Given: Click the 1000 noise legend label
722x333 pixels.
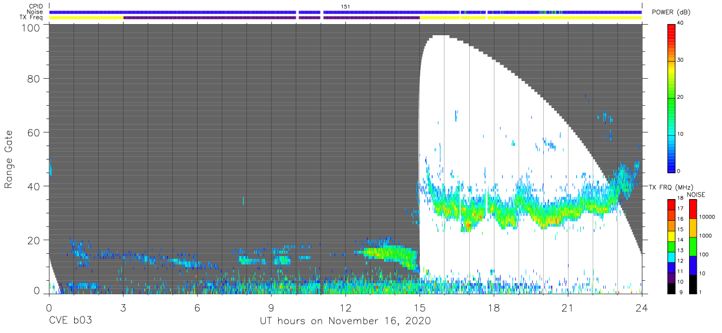Looking at the screenshot, I should [x=706, y=236].
